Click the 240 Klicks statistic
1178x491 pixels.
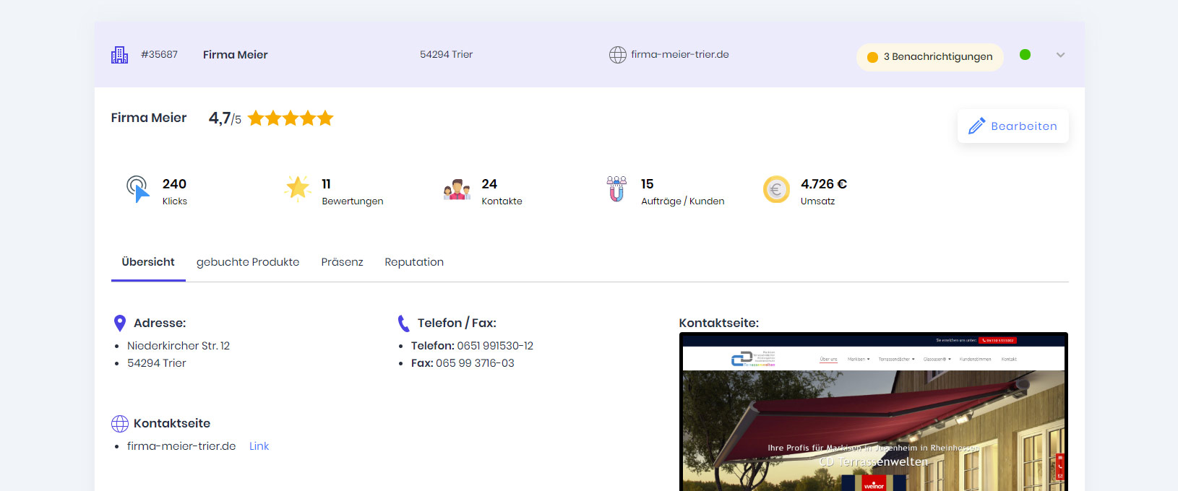click(175, 191)
